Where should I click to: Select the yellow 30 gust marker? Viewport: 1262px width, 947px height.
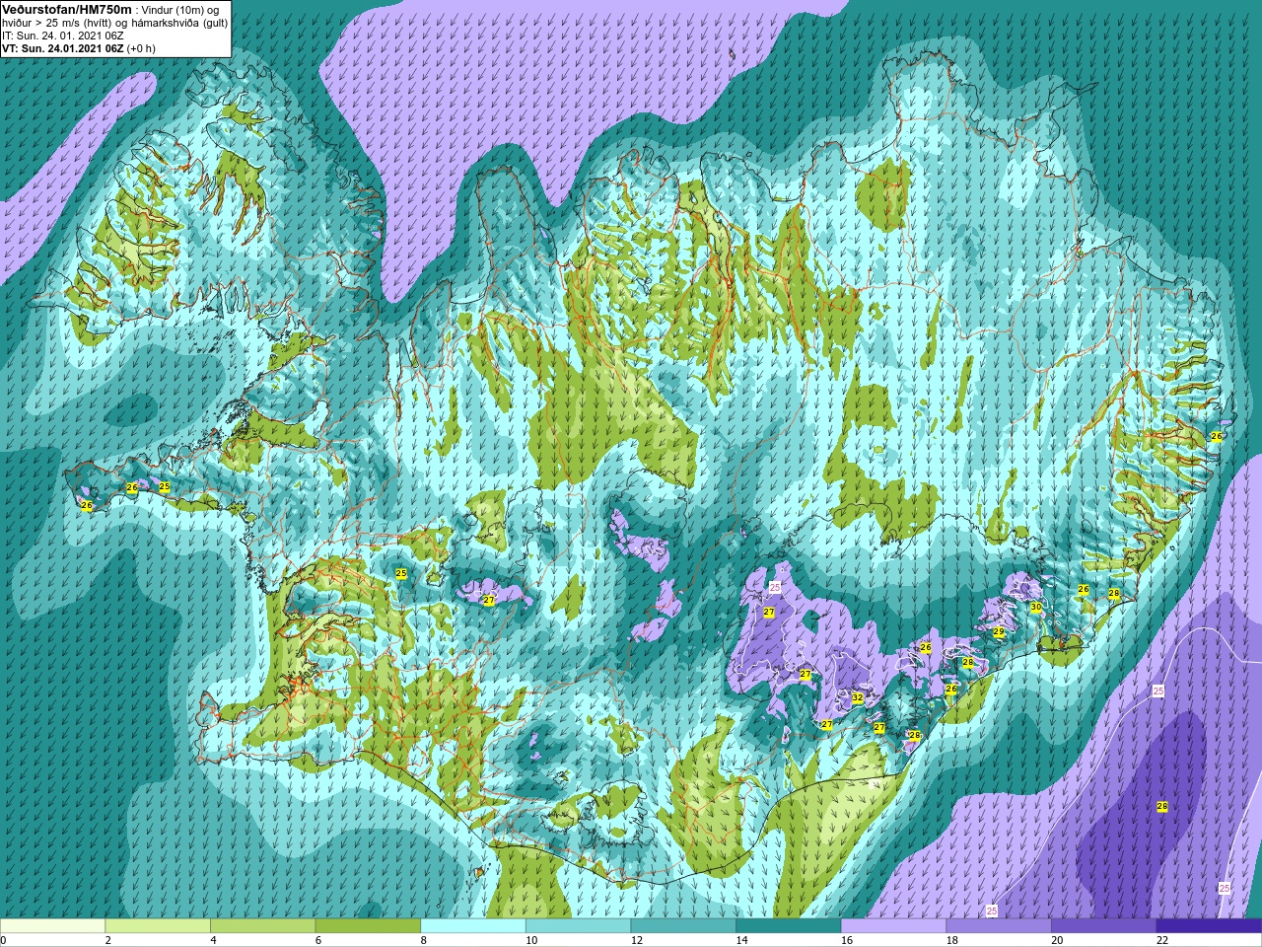(x=1035, y=607)
